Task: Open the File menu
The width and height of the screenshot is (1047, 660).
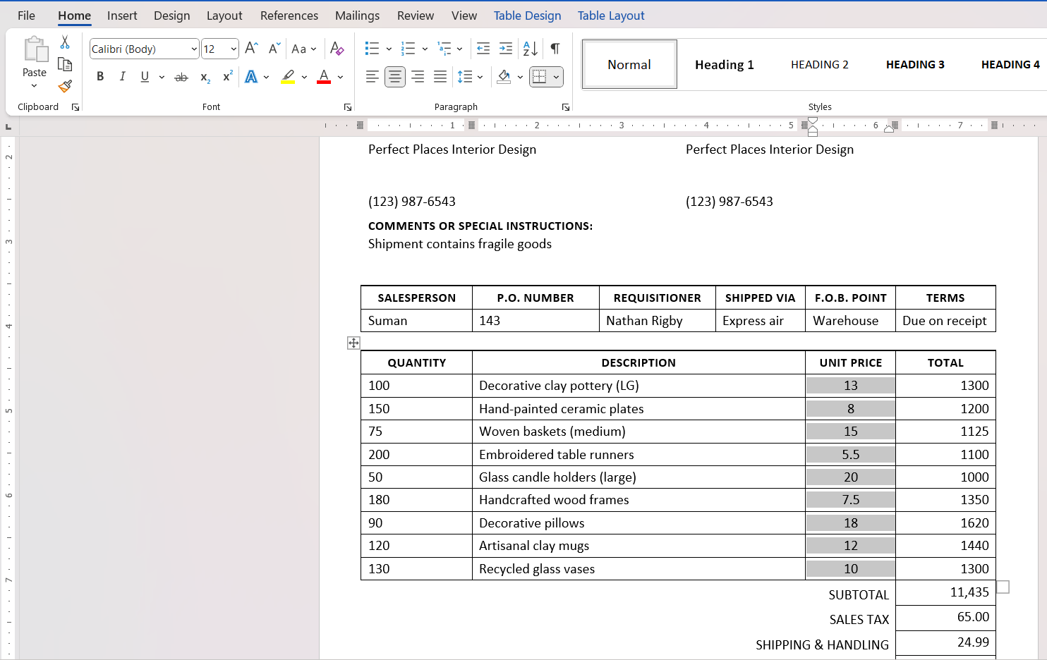Action: pyautogui.click(x=26, y=16)
